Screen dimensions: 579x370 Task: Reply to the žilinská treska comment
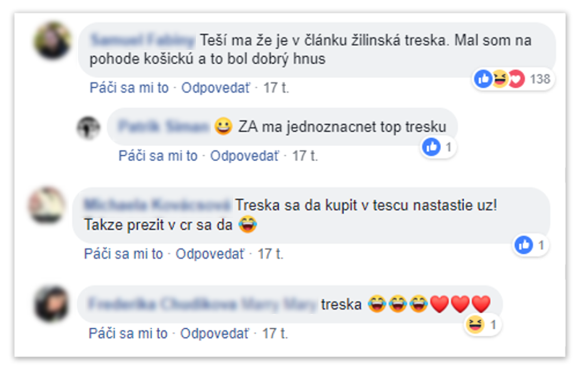[216, 88]
